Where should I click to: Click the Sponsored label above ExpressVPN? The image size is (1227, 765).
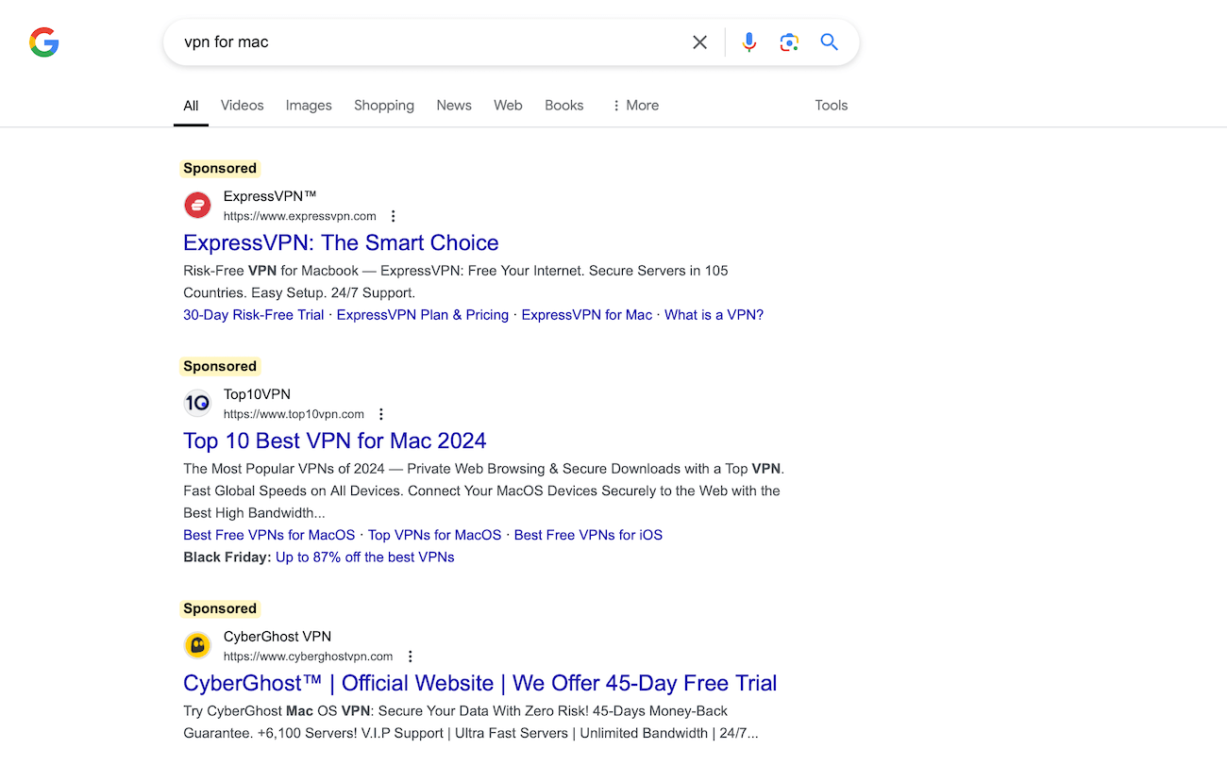(220, 168)
